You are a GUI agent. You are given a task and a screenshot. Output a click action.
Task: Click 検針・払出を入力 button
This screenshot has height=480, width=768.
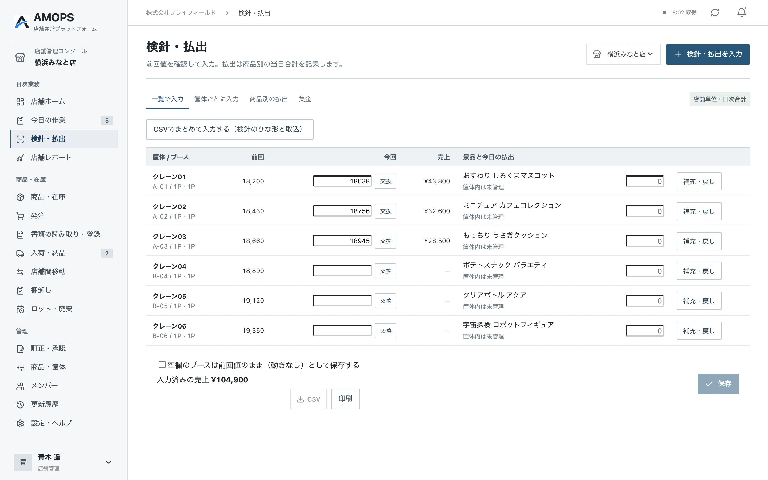click(708, 54)
